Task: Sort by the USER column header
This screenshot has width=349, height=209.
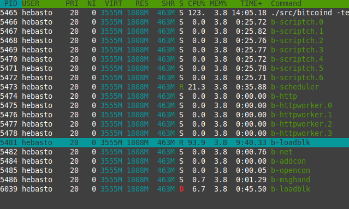Action: pos(31,4)
